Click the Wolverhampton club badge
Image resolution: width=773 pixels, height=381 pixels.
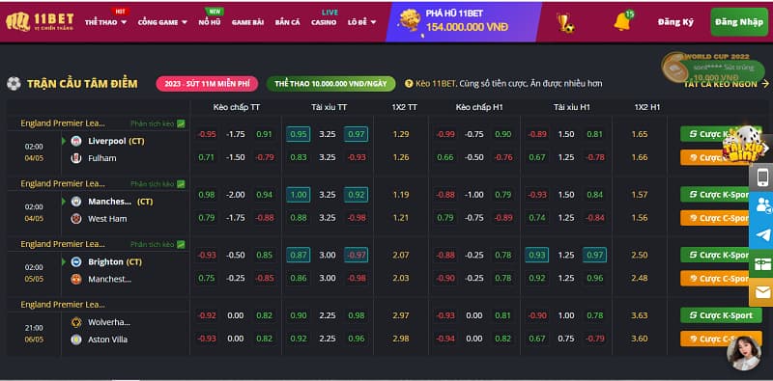click(76, 322)
